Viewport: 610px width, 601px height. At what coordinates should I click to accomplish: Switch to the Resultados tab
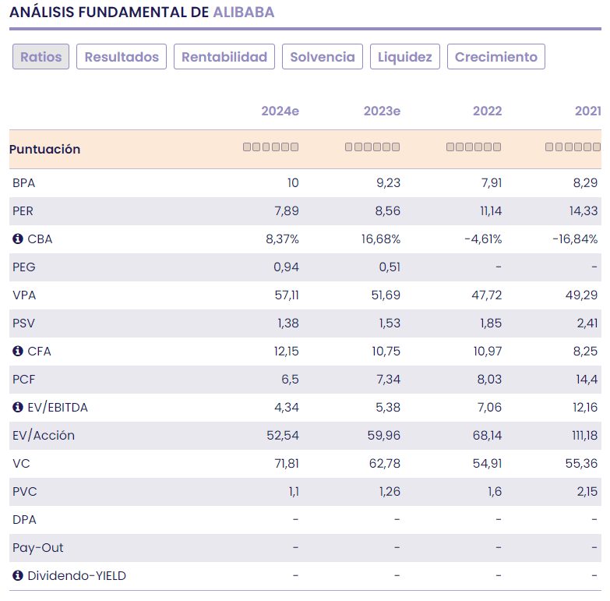click(x=122, y=57)
